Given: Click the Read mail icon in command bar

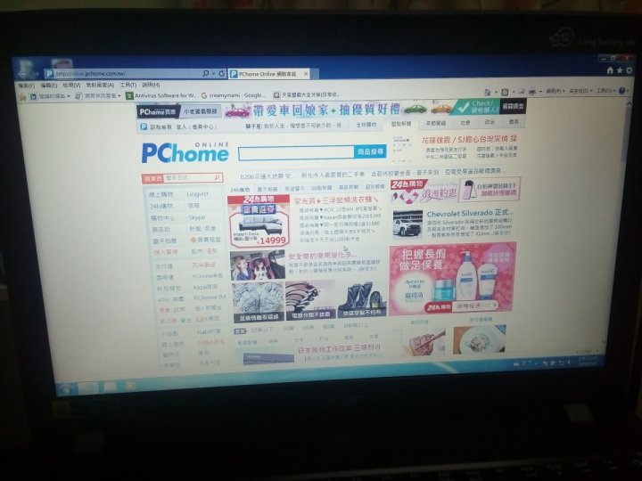Looking at the screenshot, I should (522, 92).
